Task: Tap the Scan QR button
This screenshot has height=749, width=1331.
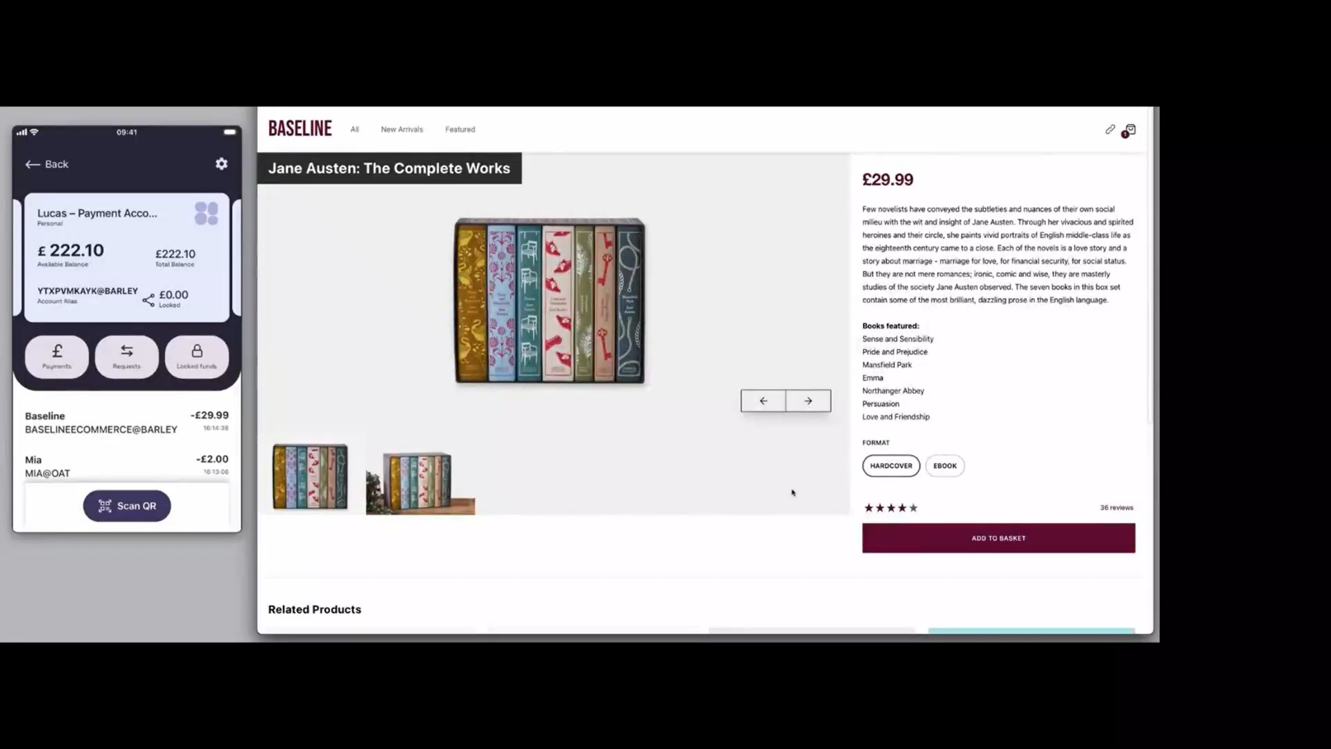Action: [127, 506]
